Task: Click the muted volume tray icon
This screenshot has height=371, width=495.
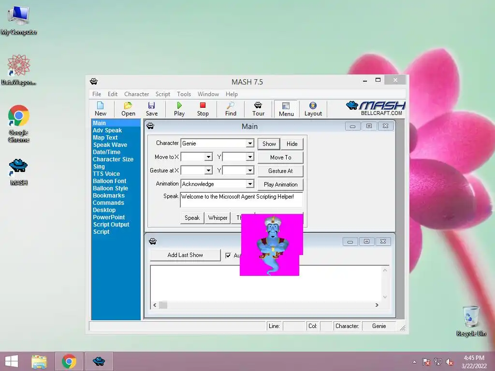Action: click(449, 362)
